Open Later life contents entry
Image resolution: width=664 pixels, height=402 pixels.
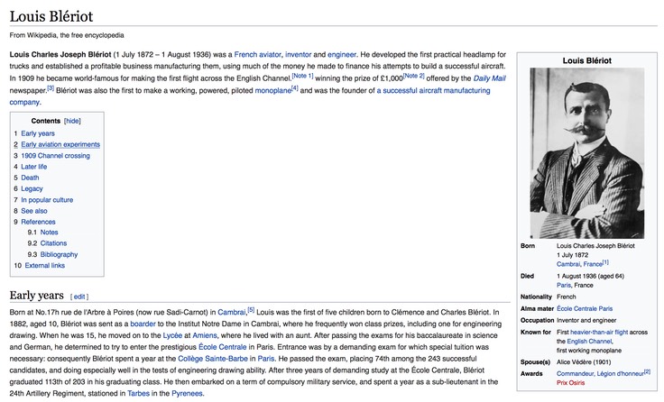pos(34,167)
